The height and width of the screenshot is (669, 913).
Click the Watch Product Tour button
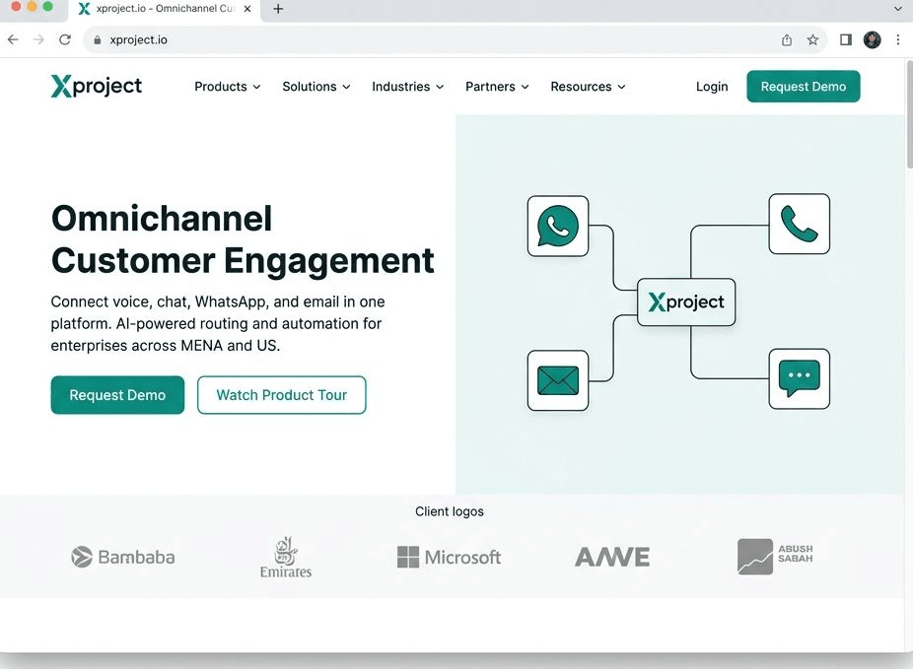coord(282,395)
